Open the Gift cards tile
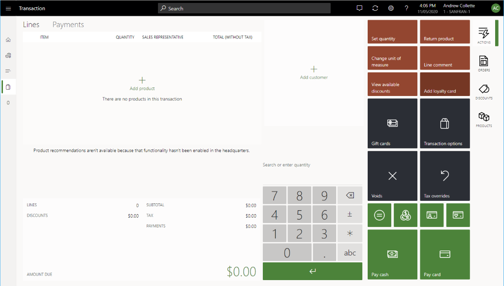The height and width of the screenshot is (286, 504). (392, 124)
